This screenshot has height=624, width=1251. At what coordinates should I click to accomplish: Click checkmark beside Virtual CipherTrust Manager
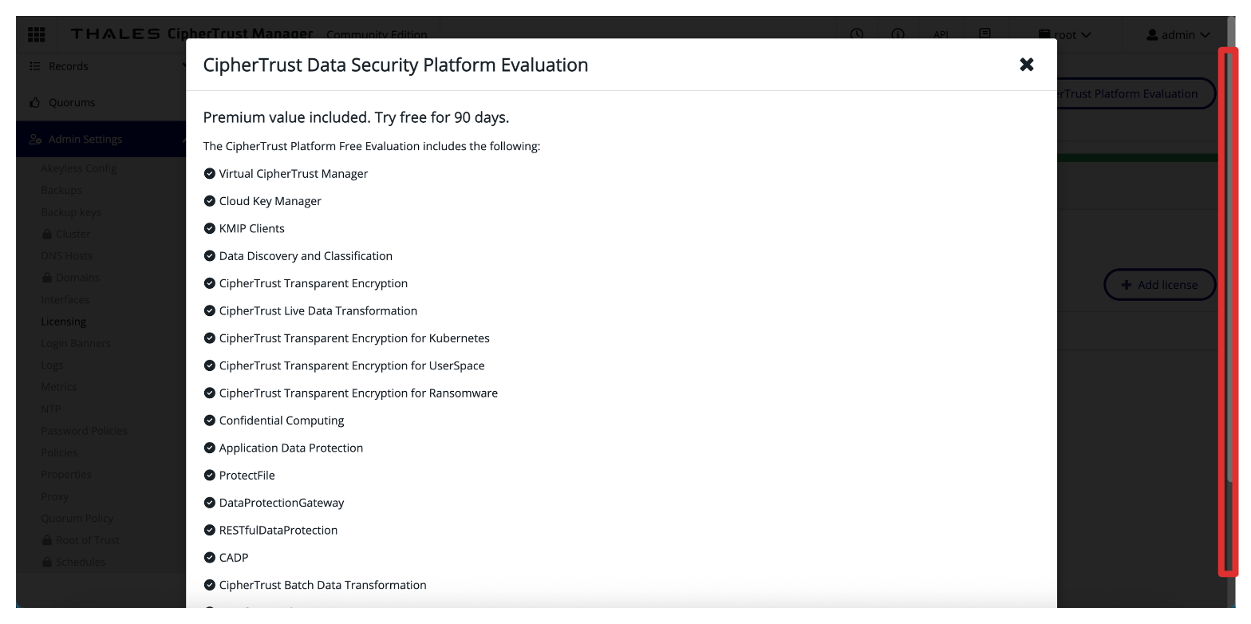(210, 173)
